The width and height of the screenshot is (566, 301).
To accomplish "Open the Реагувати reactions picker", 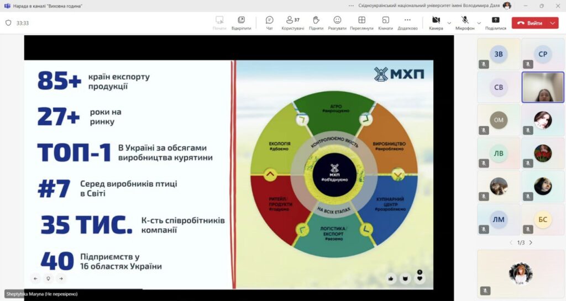I will (x=337, y=23).
